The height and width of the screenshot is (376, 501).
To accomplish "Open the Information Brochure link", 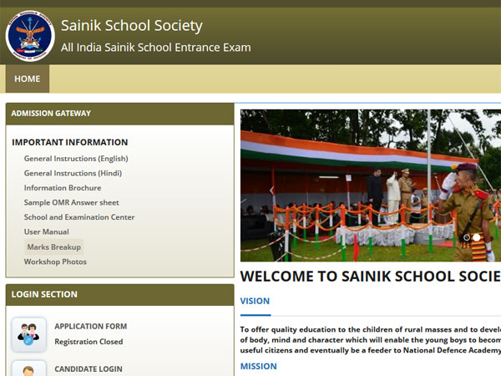I will [x=63, y=188].
